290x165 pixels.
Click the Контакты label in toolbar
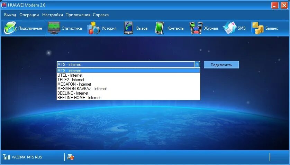click(x=176, y=28)
